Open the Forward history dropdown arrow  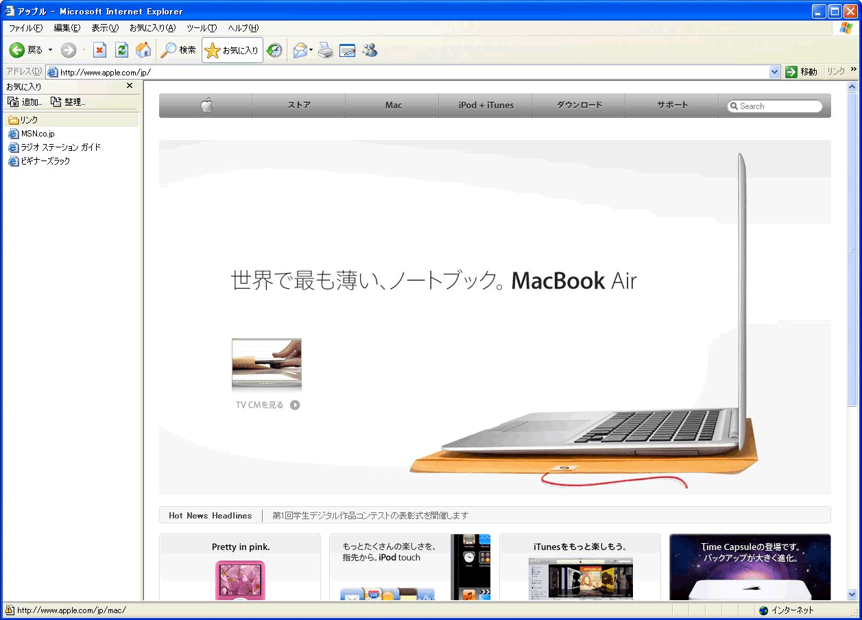click(x=84, y=50)
